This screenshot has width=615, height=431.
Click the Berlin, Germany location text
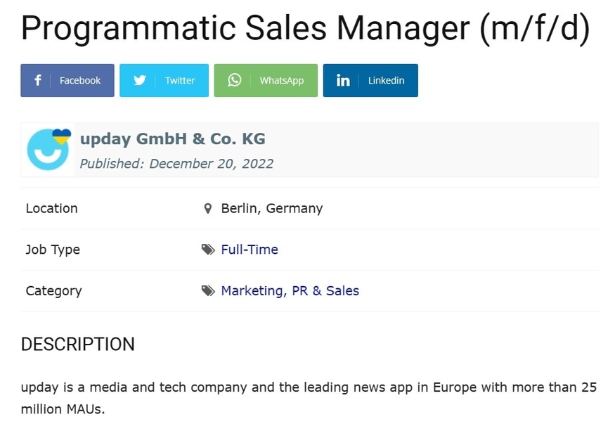(x=272, y=208)
